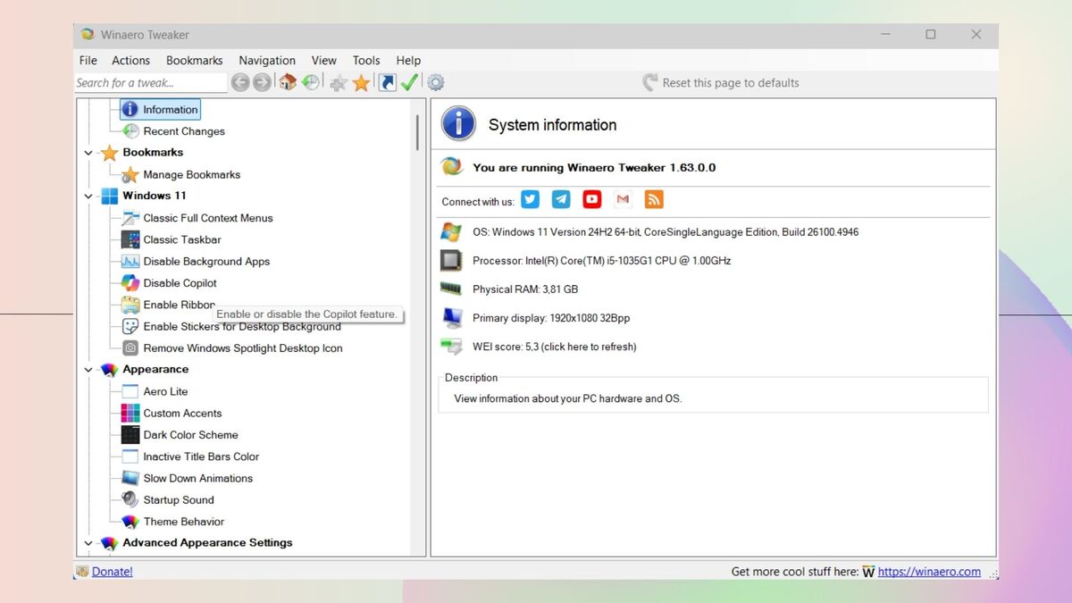Screen dimensions: 1072x603
Task: Open the YouTube channel icon
Action: point(592,199)
